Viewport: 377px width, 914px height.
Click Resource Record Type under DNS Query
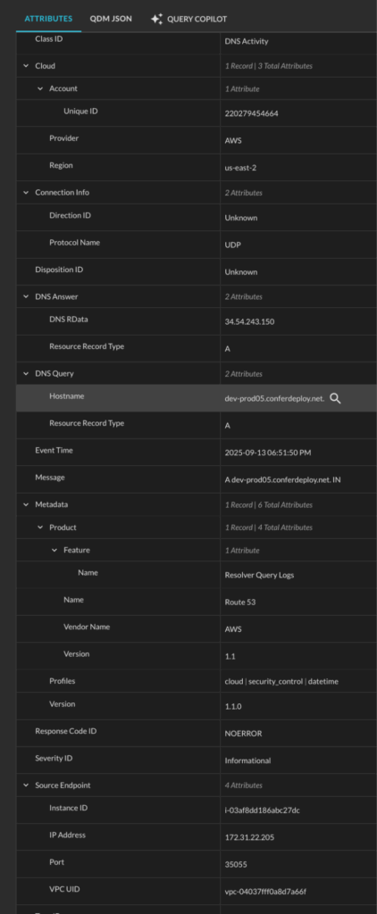[87, 423]
